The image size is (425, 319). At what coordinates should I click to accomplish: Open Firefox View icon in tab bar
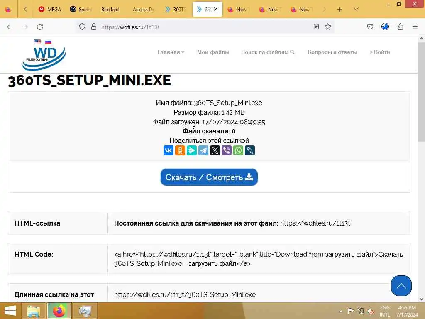coord(8,10)
